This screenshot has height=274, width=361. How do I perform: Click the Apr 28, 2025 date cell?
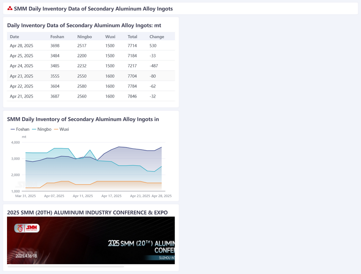tap(22, 45)
